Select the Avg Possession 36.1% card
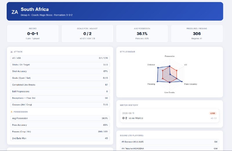Viewport: 232px width, 151px height. point(142,34)
